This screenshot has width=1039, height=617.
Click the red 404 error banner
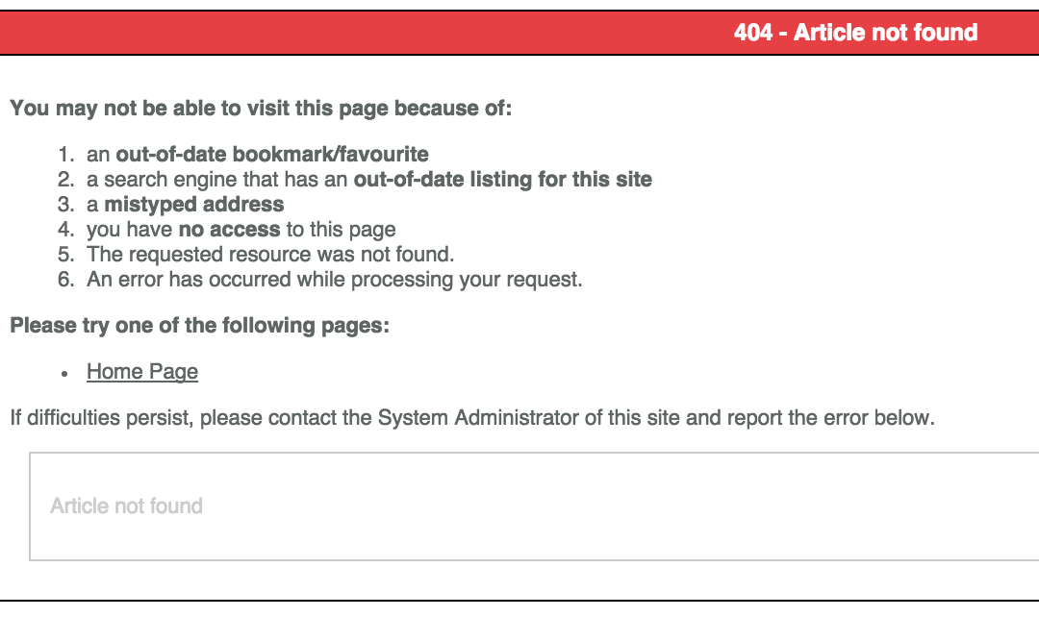(519, 32)
